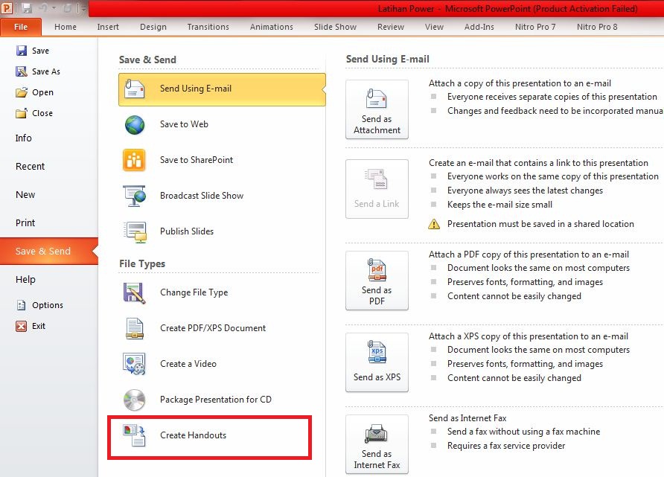
Task: Switch to the Design tab
Action: point(153,27)
